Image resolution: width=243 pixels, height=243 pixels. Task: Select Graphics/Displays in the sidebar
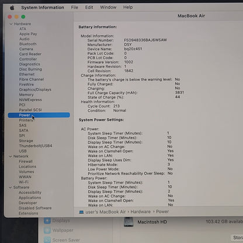(x=35, y=89)
